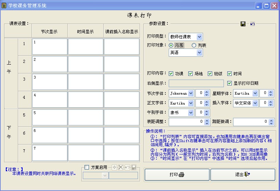Click the 跨距微调 value field
Image resolution: width=280 pixels, height=191 pixels.
[x=251, y=122]
